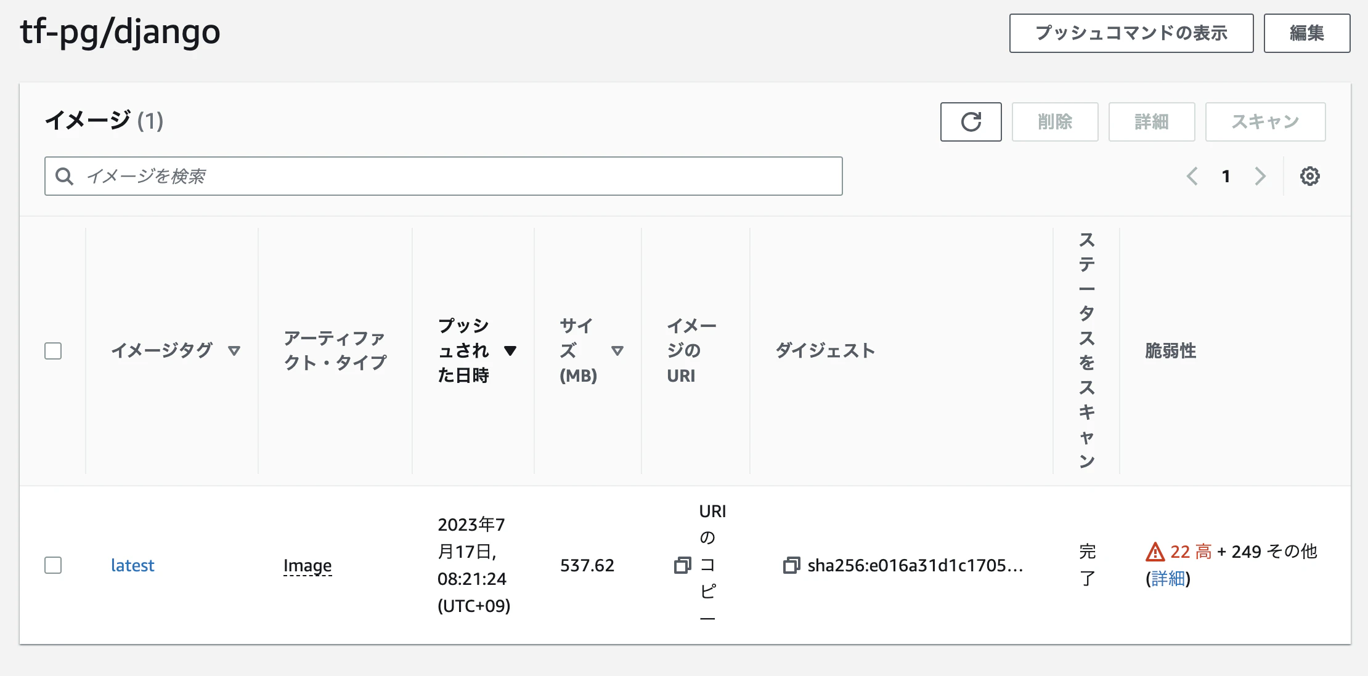Click the アーティファクト・タイプ column header
The image size is (1368, 676).
335,351
